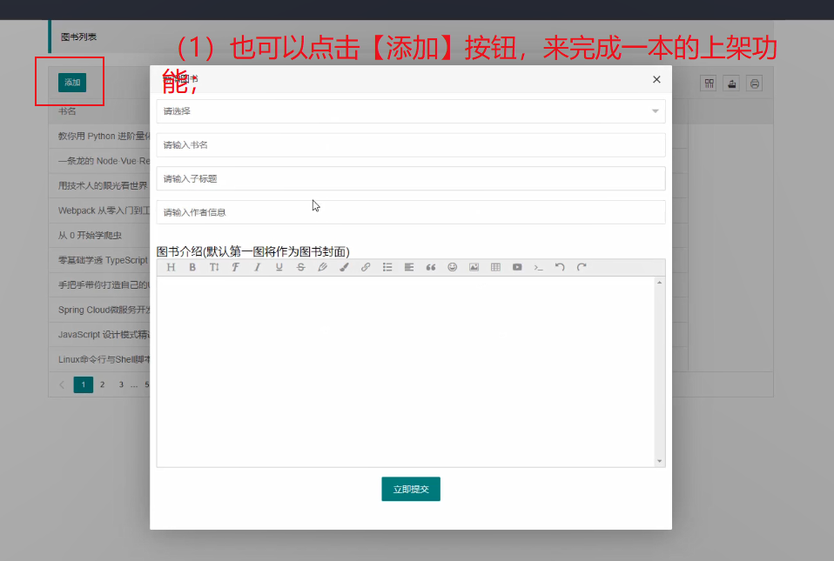
Task: Click print icon in book list toolbar
Action: (x=754, y=83)
